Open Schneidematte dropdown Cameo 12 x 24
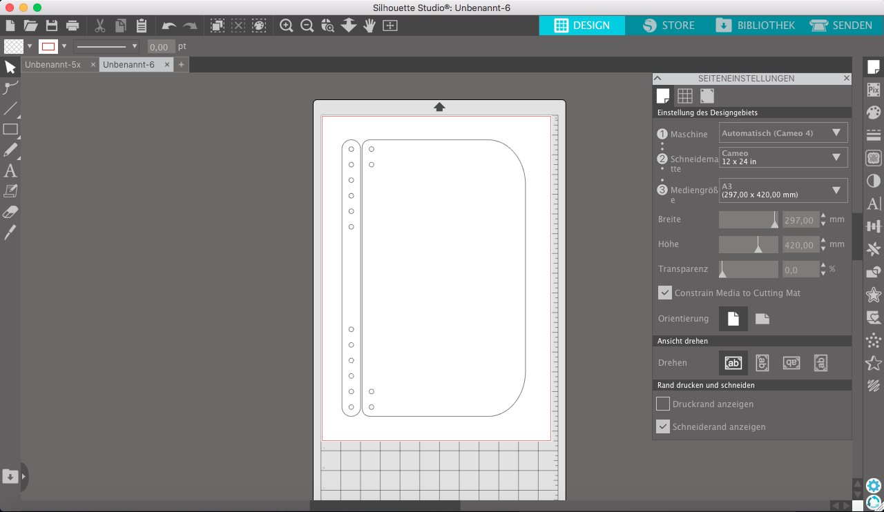This screenshot has width=884, height=512. click(x=783, y=157)
